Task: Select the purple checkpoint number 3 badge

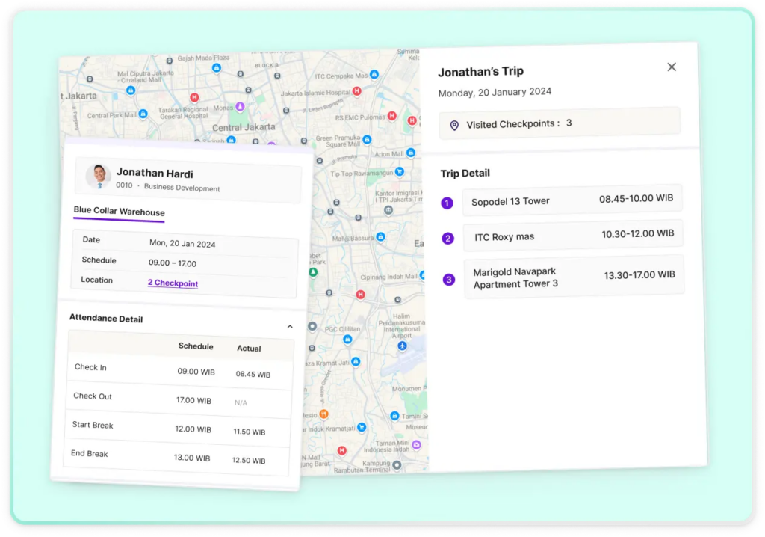Action: click(448, 280)
